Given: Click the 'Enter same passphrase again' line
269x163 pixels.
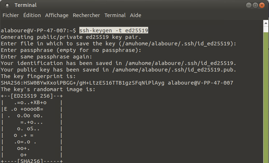Looking at the screenshot, I should pos(46,57).
